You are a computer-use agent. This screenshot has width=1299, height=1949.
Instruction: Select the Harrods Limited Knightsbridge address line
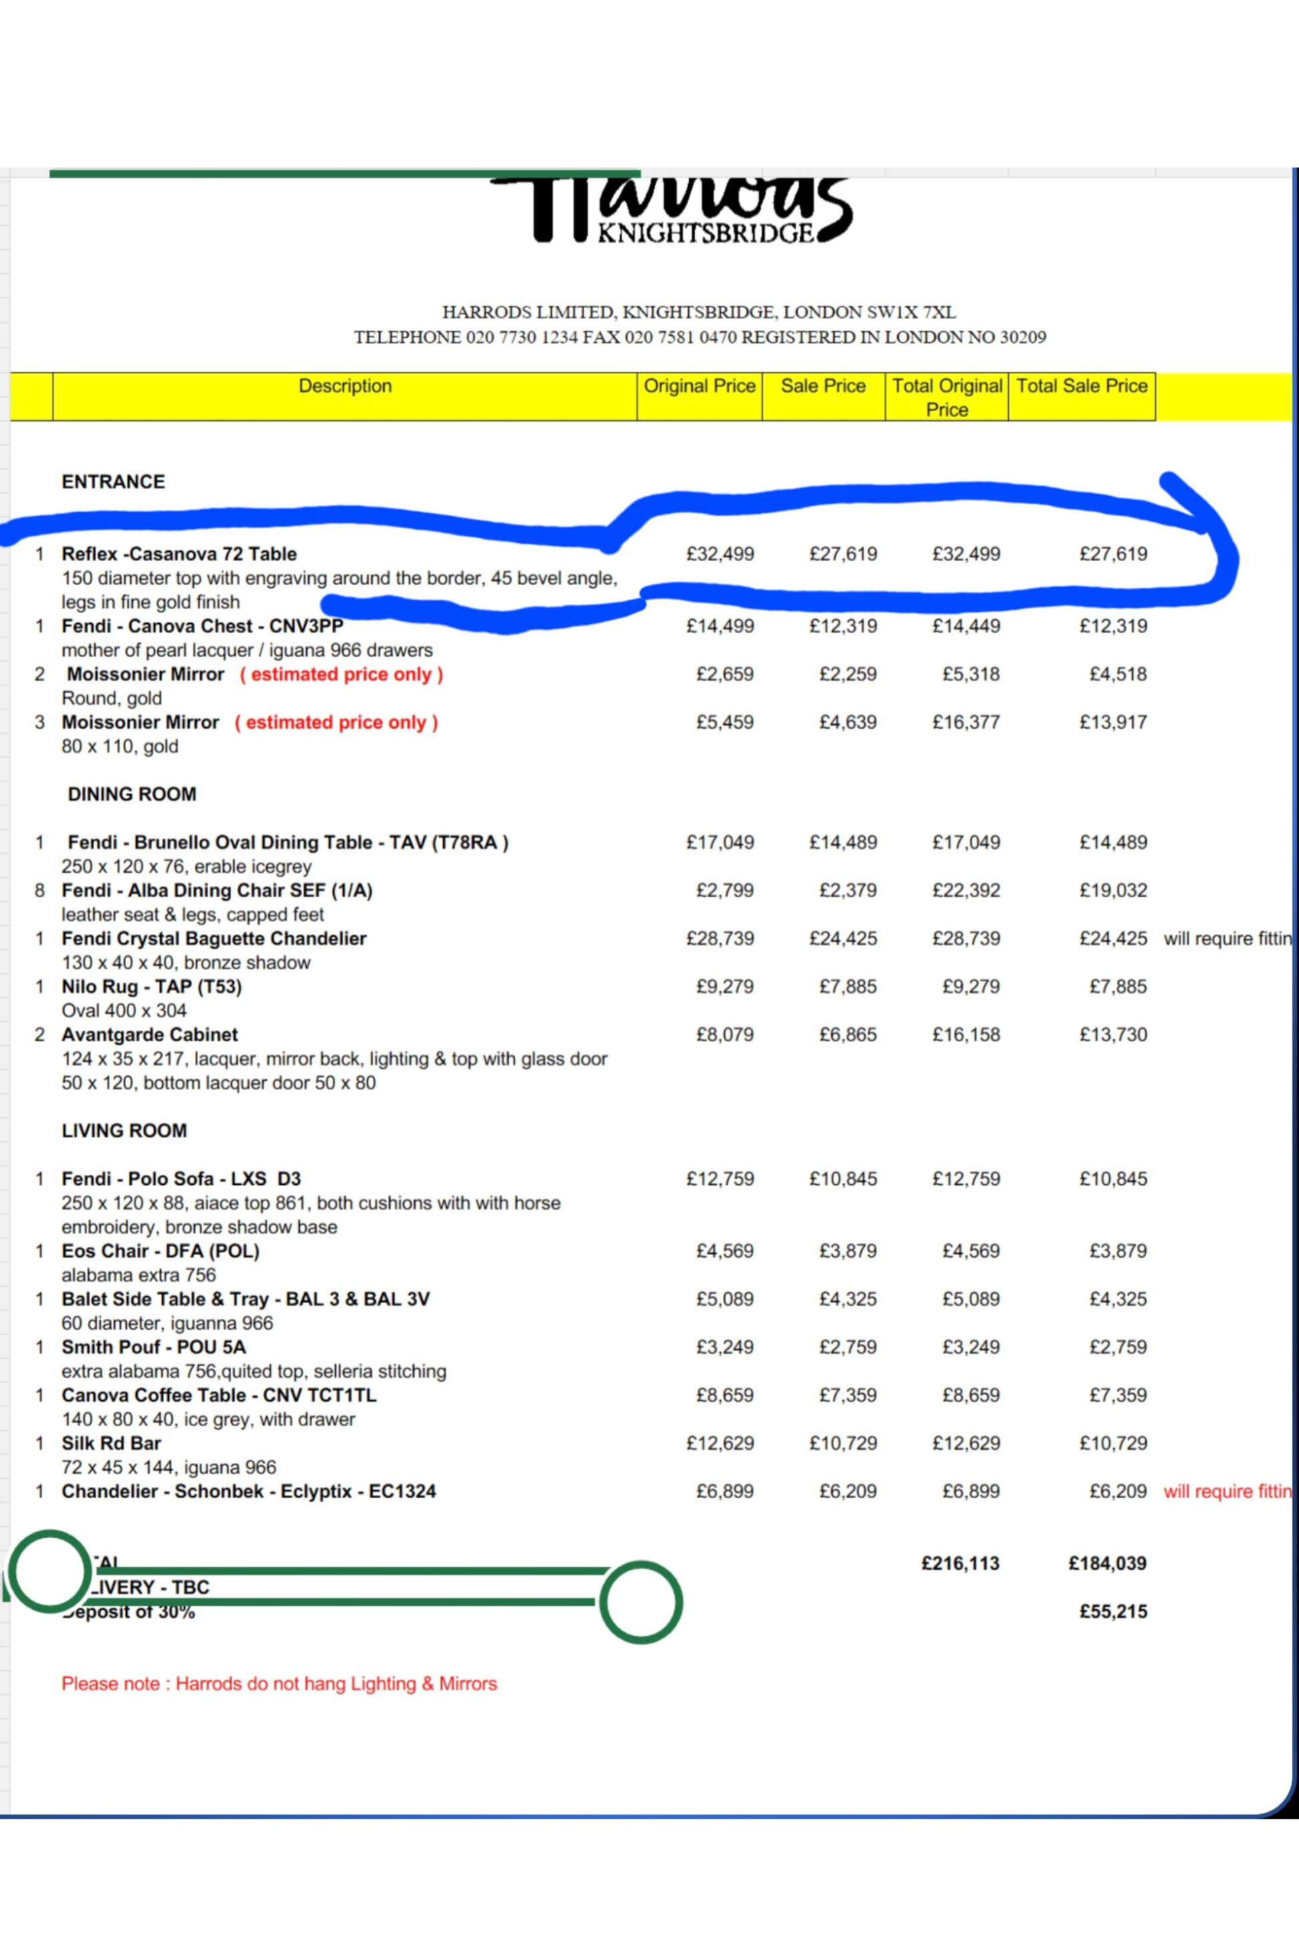coord(699,313)
